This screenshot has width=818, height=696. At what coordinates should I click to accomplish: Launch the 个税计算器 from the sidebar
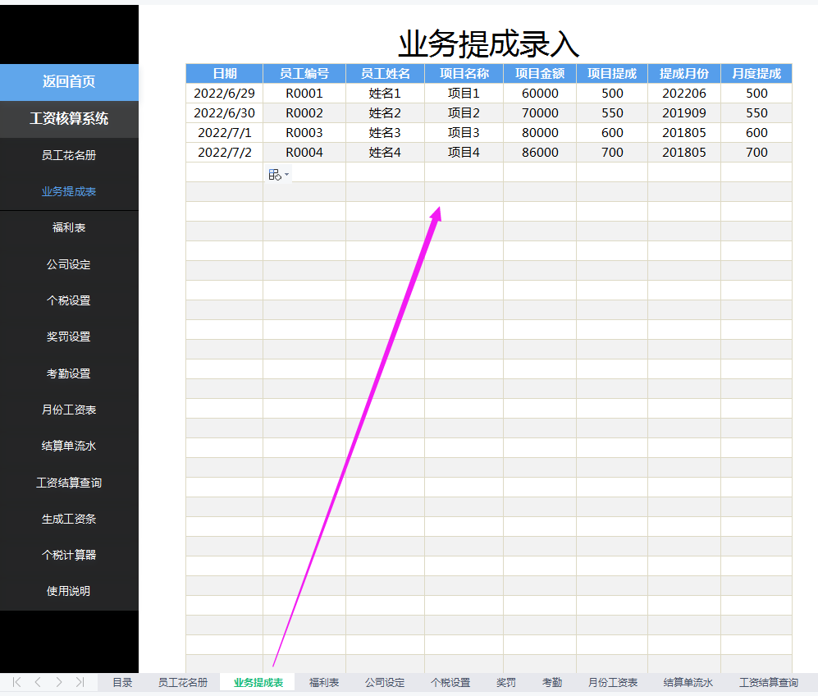coord(69,555)
